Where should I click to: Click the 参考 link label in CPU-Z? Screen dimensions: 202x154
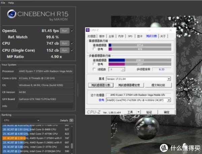[101, 100]
